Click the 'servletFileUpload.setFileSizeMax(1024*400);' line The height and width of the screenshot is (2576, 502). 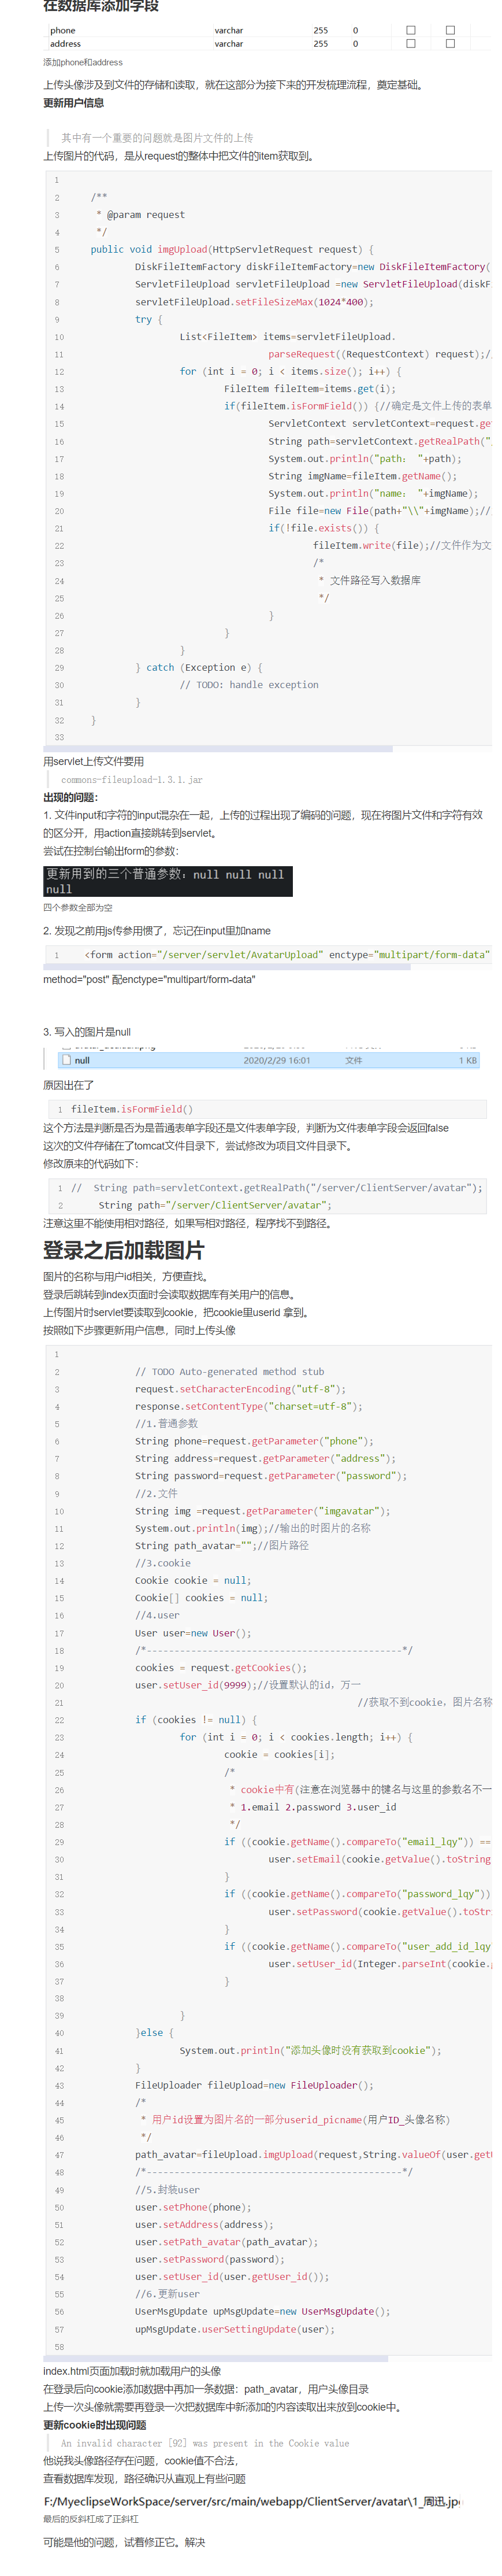coord(254,302)
